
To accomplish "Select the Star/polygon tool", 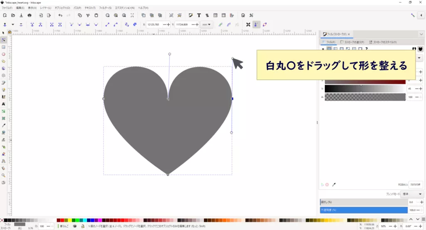I will coord(3,61).
